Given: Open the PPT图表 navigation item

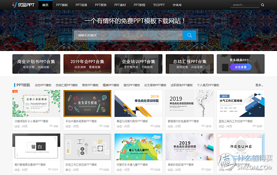Looking at the screenshot, I should coord(101,5).
